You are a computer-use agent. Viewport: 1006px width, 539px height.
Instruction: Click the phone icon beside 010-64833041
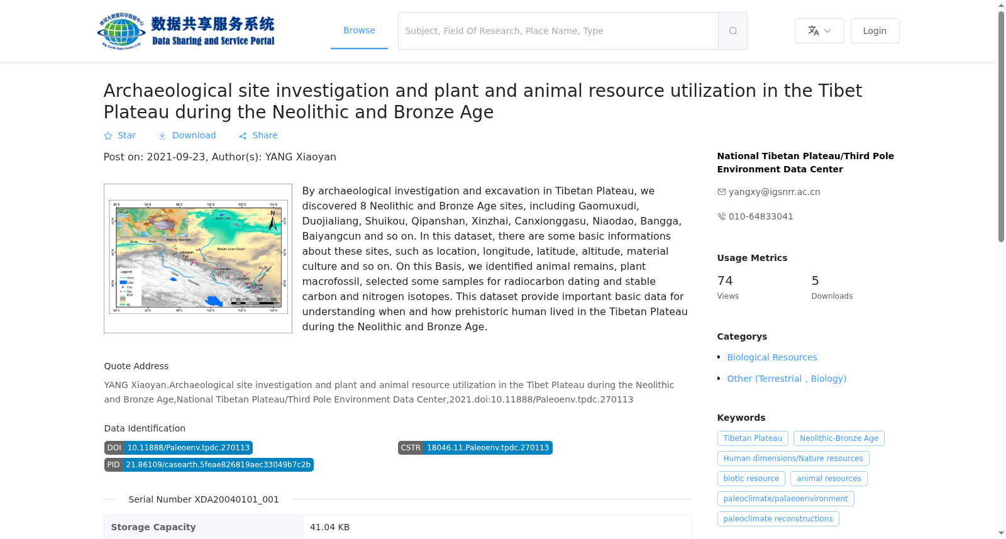[721, 216]
